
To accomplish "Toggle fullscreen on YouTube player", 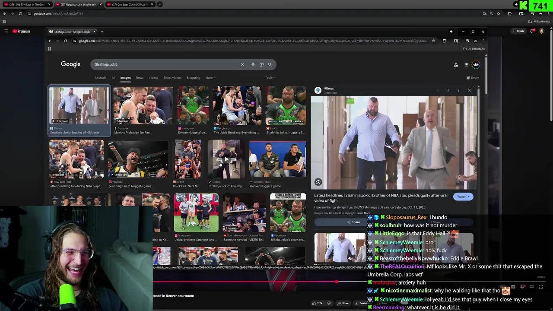I will click(541, 287).
